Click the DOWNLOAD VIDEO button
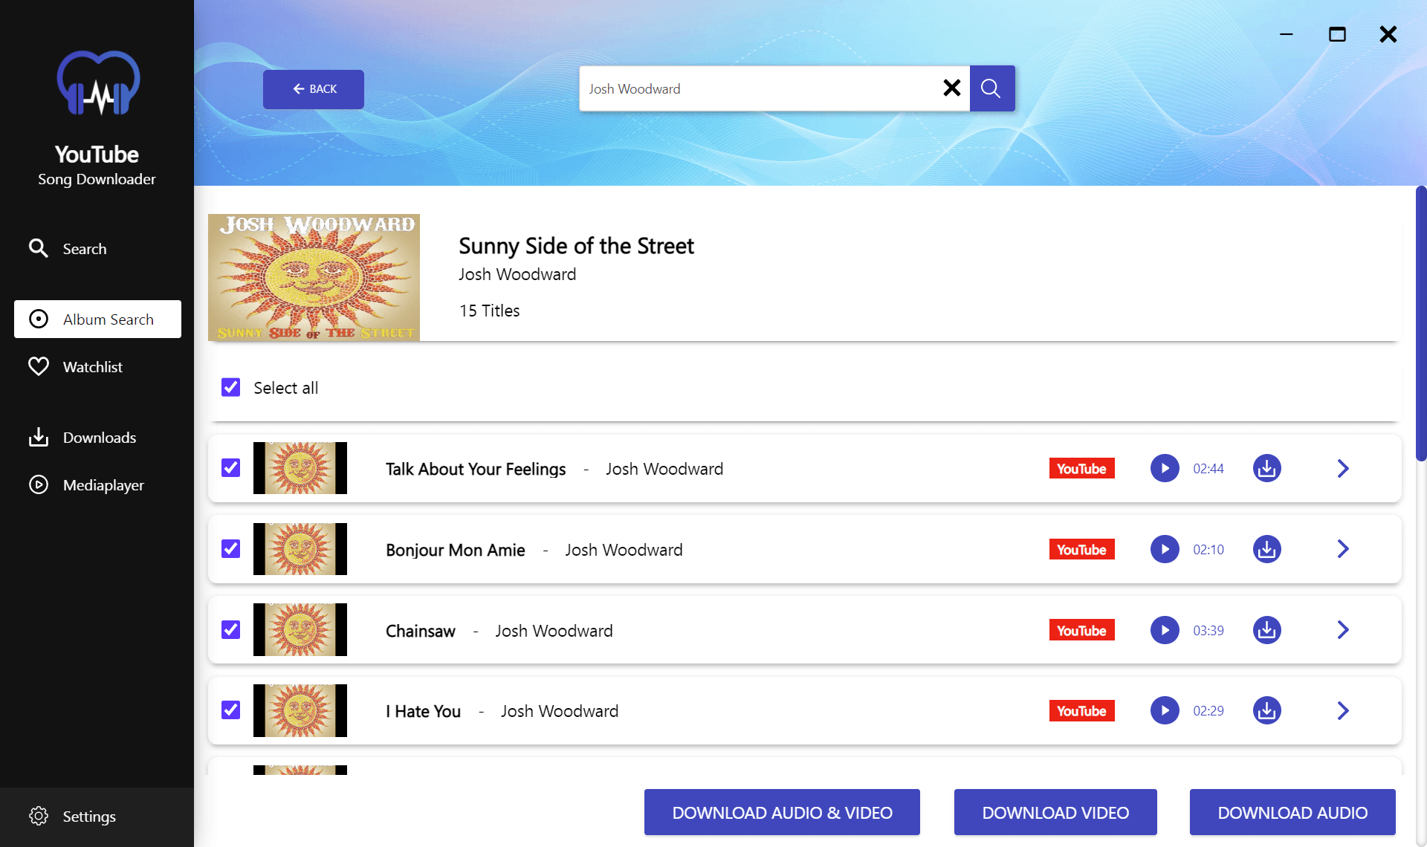Image resolution: width=1427 pixels, height=847 pixels. pyautogui.click(x=1055, y=813)
